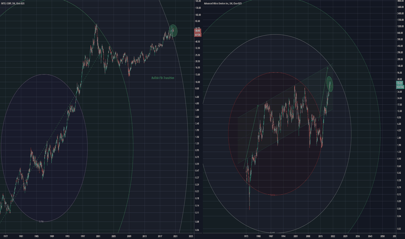Click the 1994 label on AMD time axis
This screenshot has height=239, width=405.
tap(283, 236)
